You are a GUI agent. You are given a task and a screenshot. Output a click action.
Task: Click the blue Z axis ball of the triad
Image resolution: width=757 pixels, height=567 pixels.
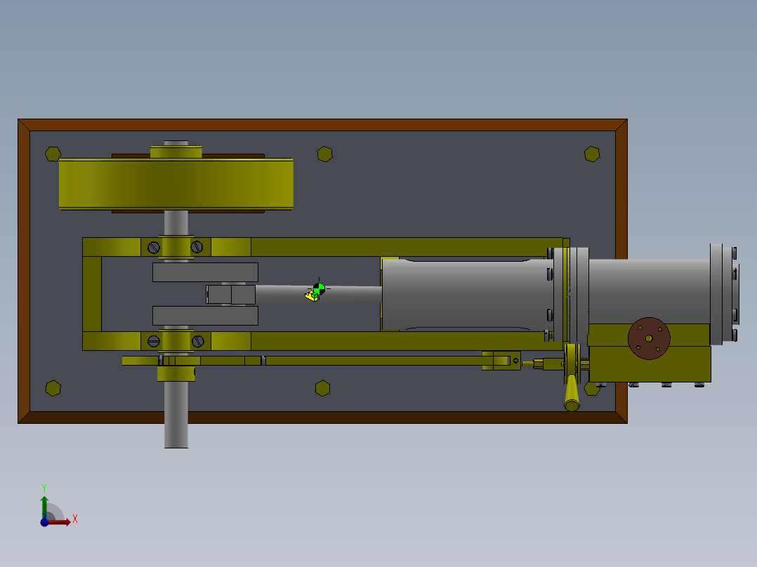tap(44, 522)
